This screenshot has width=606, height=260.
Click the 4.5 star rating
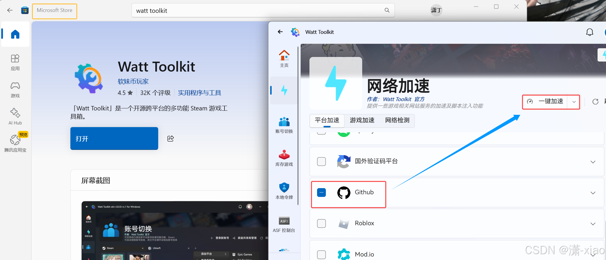[x=125, y=93]
